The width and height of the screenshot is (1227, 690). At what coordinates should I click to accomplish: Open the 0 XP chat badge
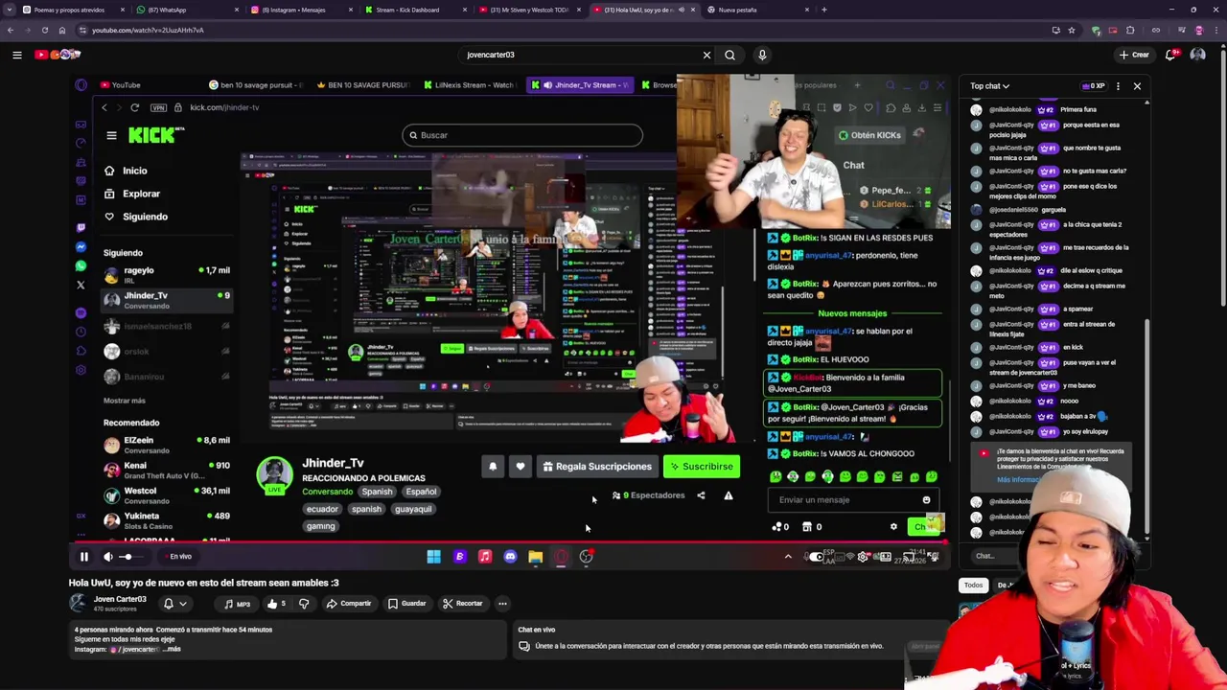tap(1093, 86)
